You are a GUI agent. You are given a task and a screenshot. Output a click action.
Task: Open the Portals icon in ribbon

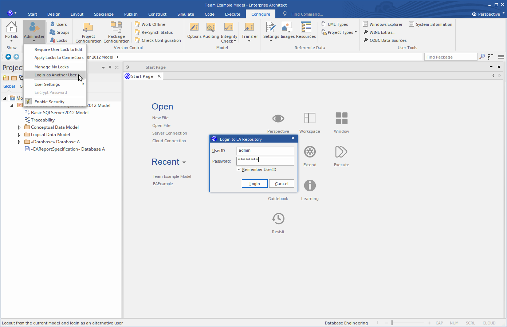(x=11, y=27)
